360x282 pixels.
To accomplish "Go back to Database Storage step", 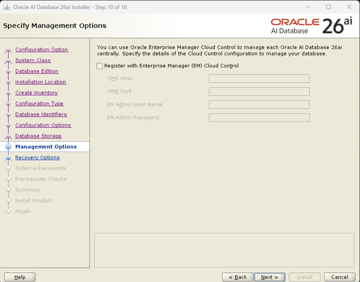I will coord(38,136).
